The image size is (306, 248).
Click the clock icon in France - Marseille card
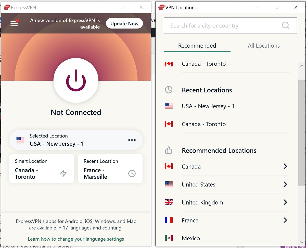click(132, 173)
